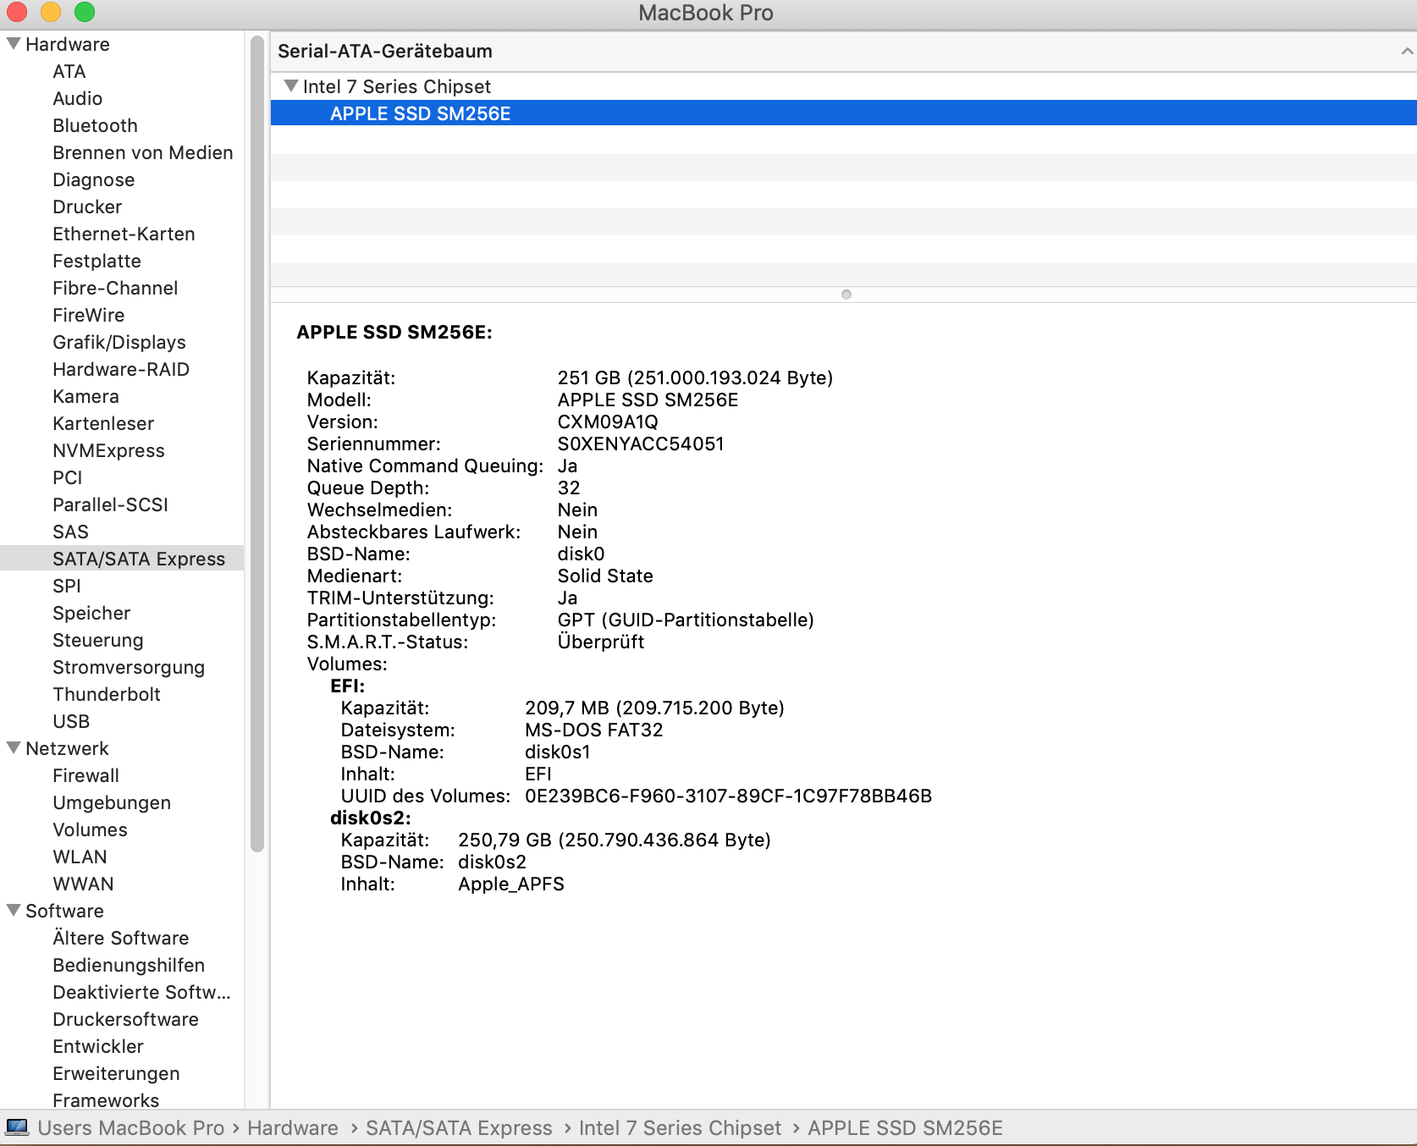Click the EFI volume UUID value
The image size is (1417, 1146).
728,796
